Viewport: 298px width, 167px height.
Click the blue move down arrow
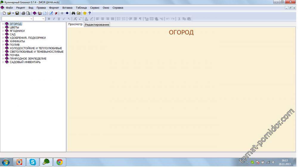(67, 13)
